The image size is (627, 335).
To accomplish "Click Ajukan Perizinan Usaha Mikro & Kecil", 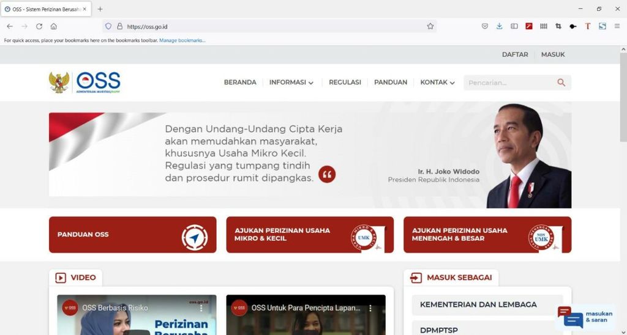I will [310, 235].
